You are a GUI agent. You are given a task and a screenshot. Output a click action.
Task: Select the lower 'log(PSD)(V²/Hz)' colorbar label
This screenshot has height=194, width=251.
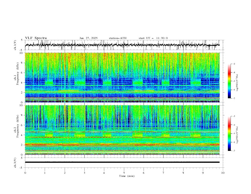237,135
